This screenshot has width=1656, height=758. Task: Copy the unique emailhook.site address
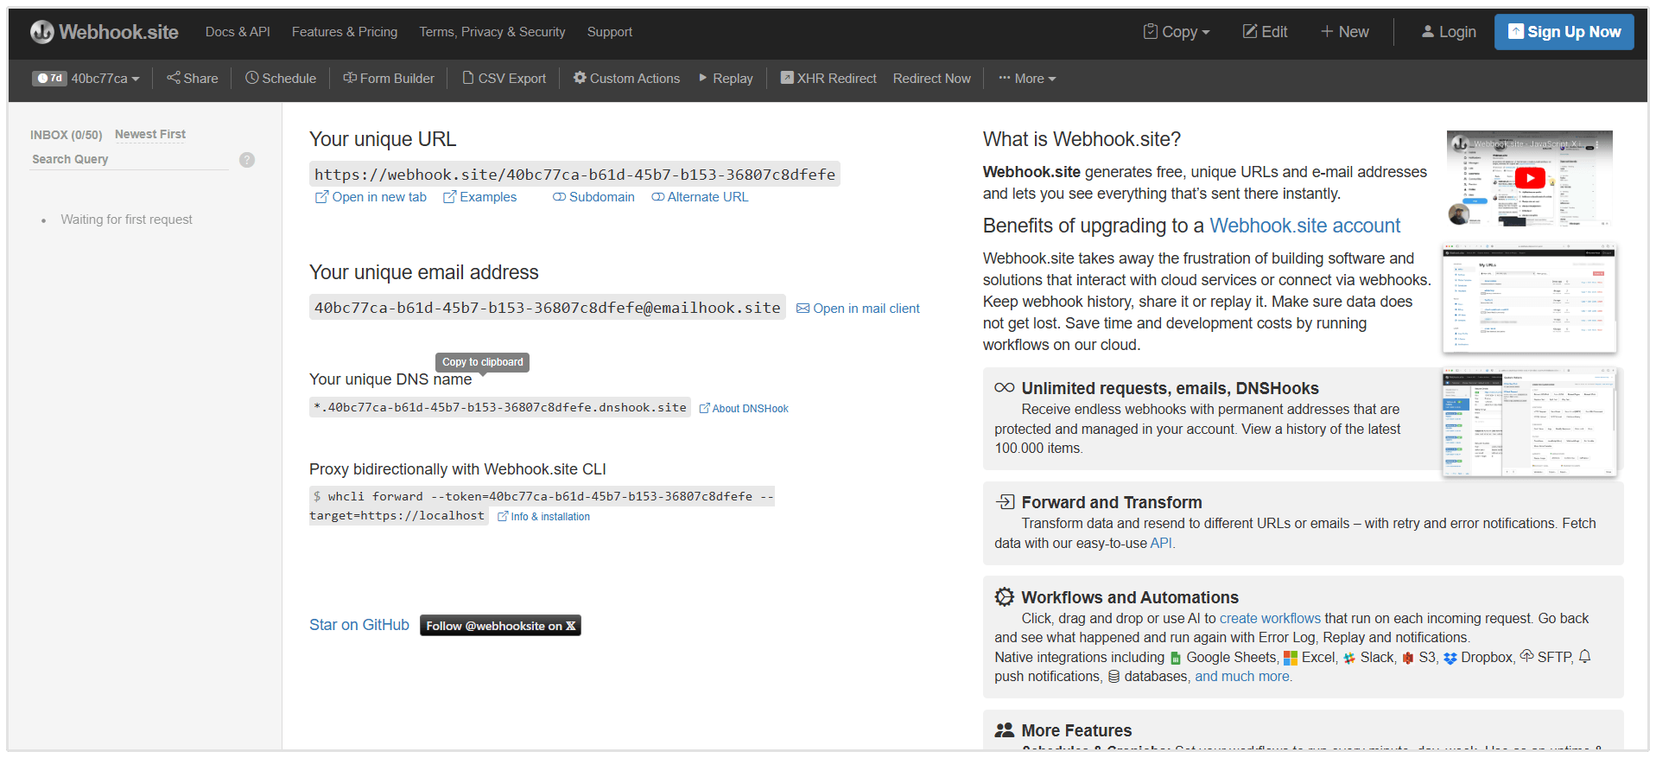[548, 308]
